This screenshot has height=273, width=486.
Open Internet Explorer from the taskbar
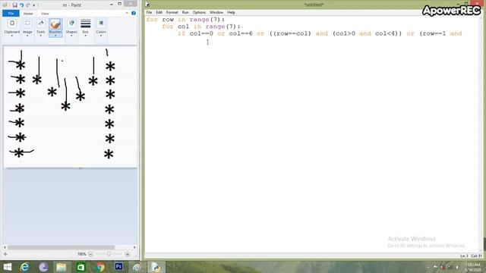[x=24, y=267]
